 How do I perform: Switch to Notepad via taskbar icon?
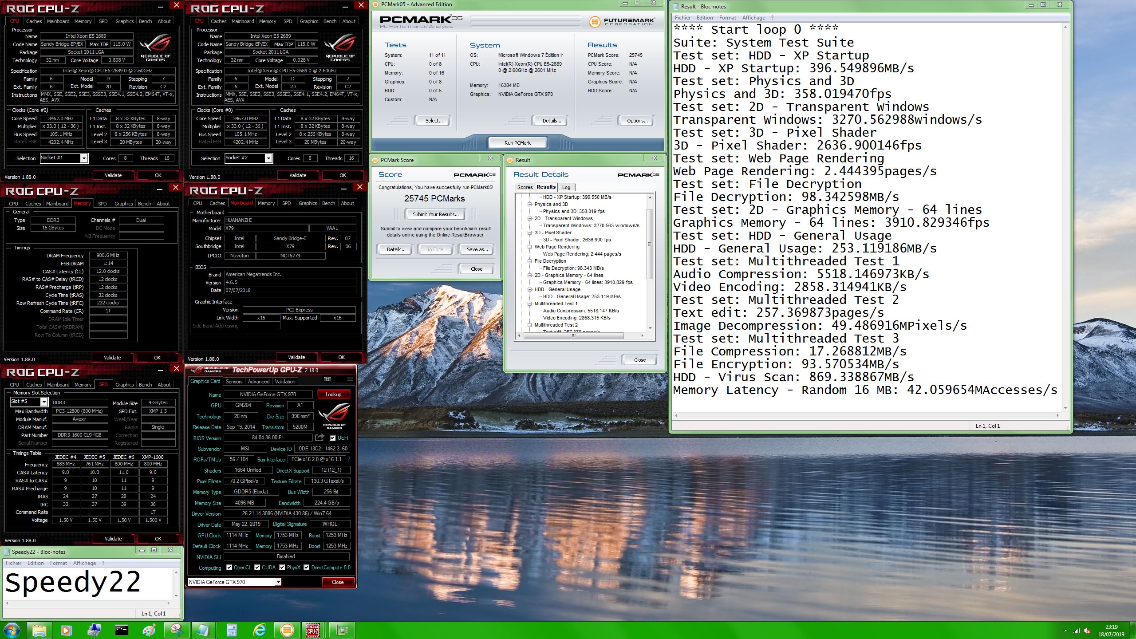pos(204,630)
